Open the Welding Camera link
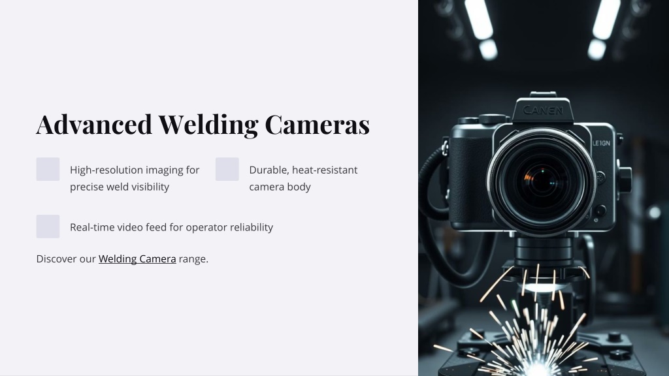 click(137, 258)
